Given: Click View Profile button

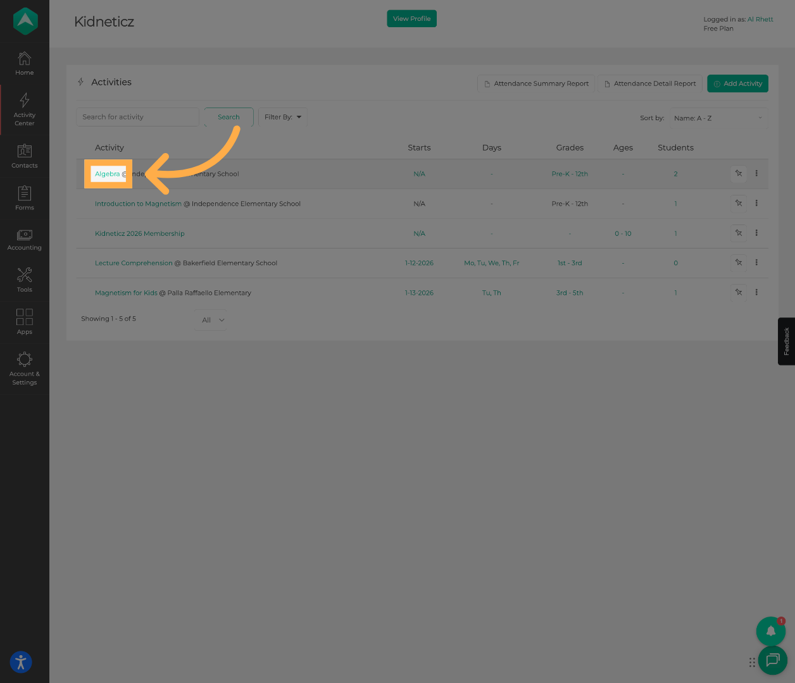Looking at the screenshot, I should pyautogui.click(x=412, y=19).
